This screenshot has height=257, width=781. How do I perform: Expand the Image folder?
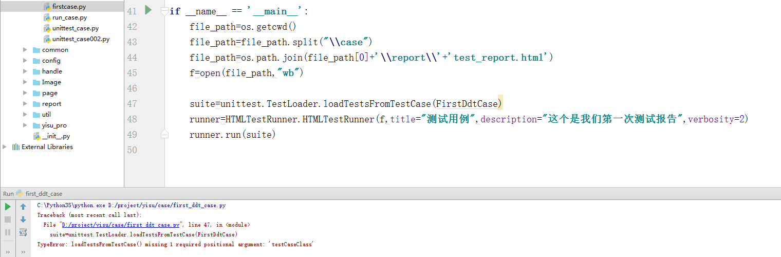[x=25, y=82]
